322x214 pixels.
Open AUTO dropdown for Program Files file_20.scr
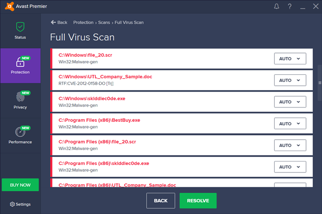[x=290, y=145]
